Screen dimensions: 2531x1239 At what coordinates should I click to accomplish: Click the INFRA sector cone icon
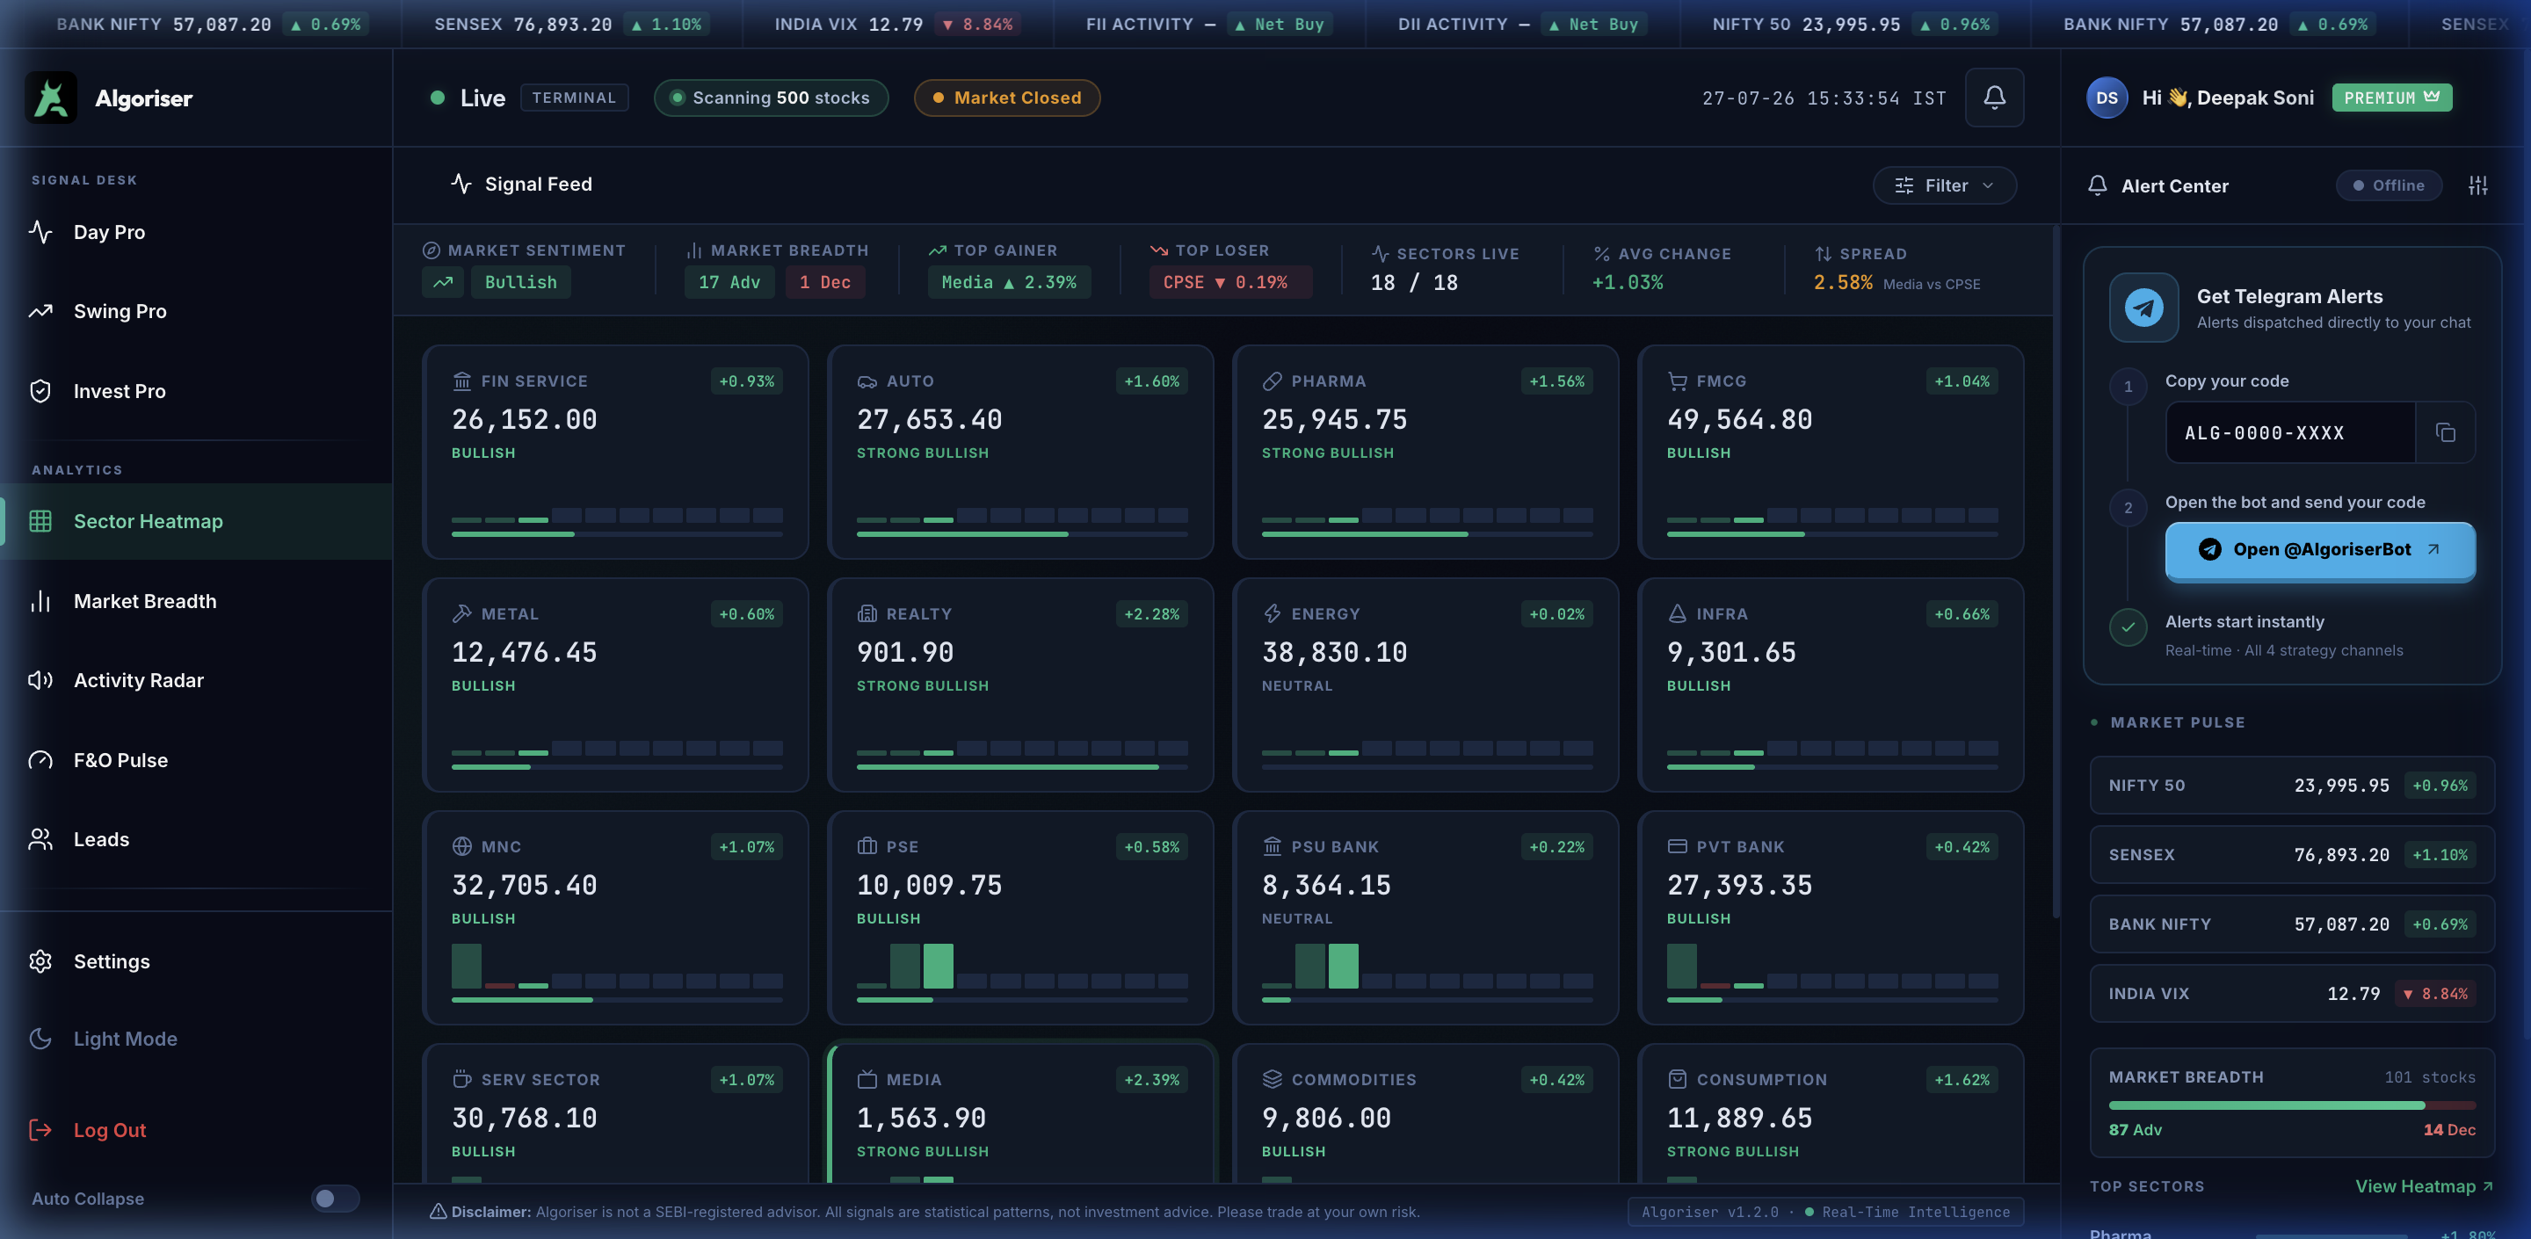[x=1676, y=614]
